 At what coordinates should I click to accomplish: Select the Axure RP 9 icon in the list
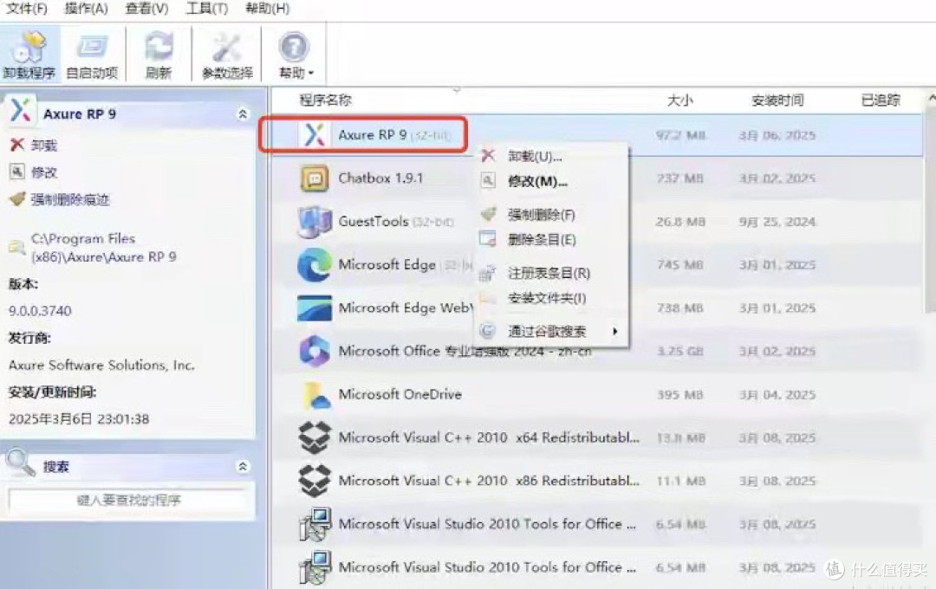coord(315,135)
